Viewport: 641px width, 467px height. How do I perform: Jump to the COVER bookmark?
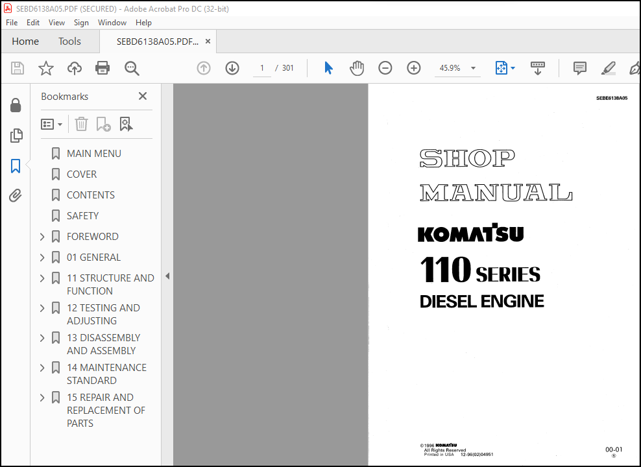[82, 174]
